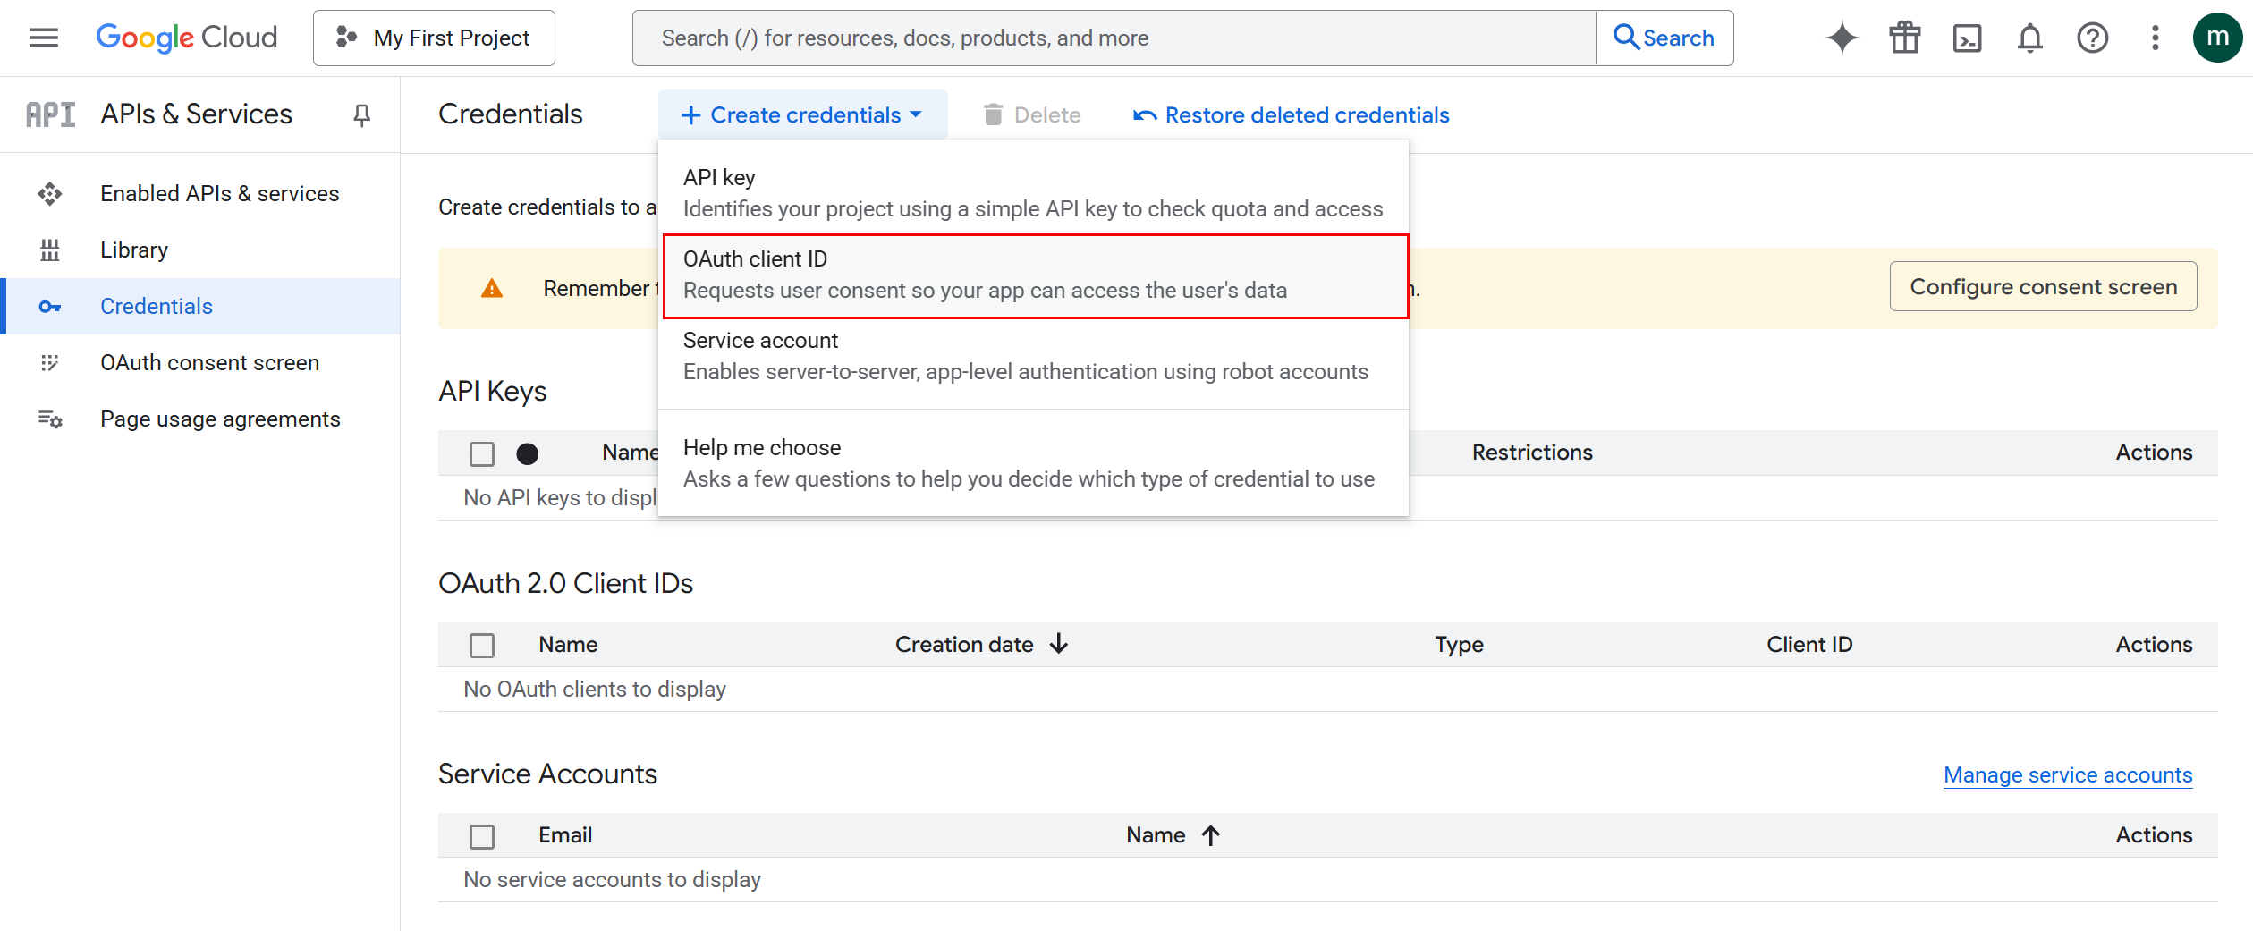This screenshot has height=931, width=2253.
Task: Open the Gemini assistant icon
Action: [x=1842, y=37]
